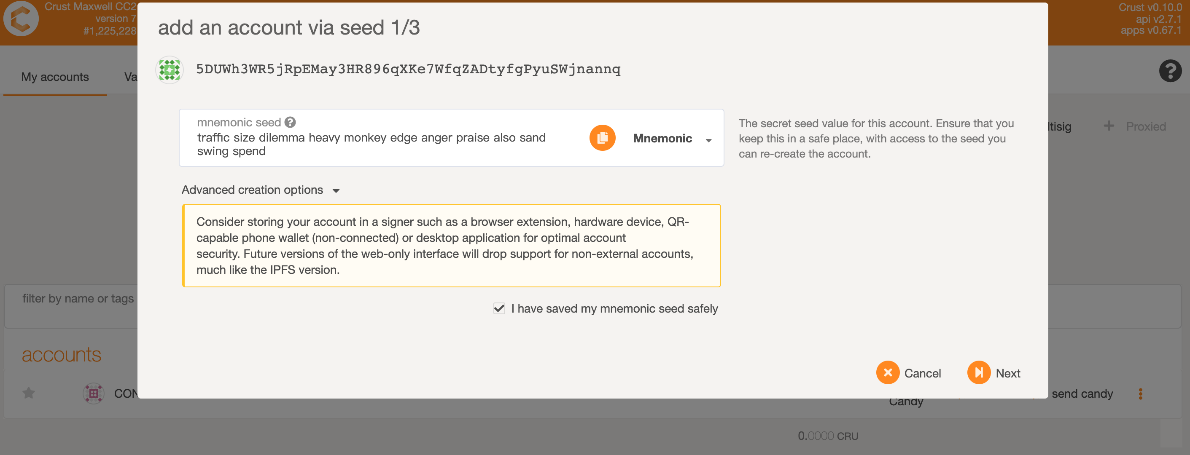The width and height of the screenshot is (1190, 455).
Task: Click the Proxied add button
Action: pos(1135,126)
